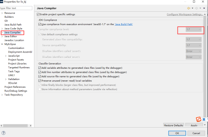
Task: Click the back navigation arrow icon
Action: 189,8
